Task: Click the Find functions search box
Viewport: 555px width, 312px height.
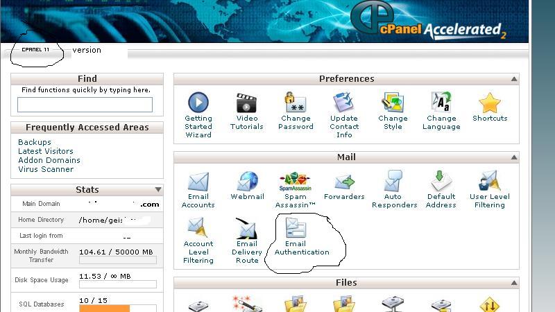Action: [85, 105]
